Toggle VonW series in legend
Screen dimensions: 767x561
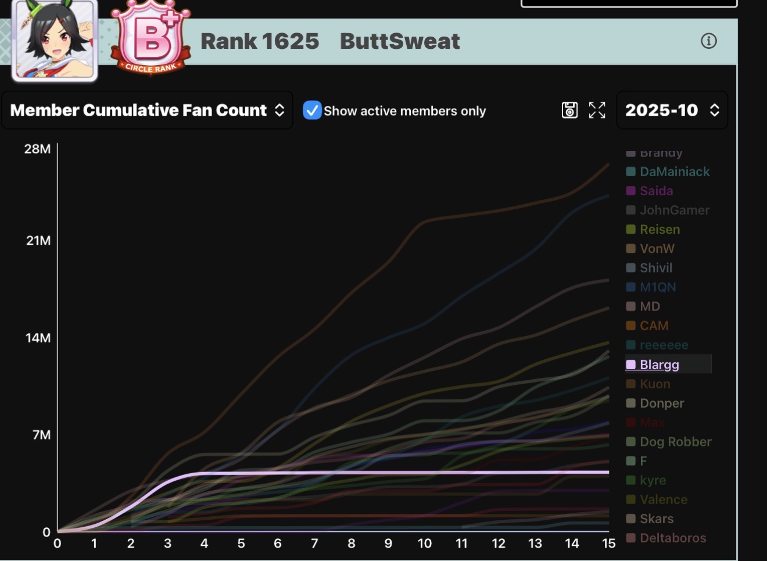coord(650,248)
